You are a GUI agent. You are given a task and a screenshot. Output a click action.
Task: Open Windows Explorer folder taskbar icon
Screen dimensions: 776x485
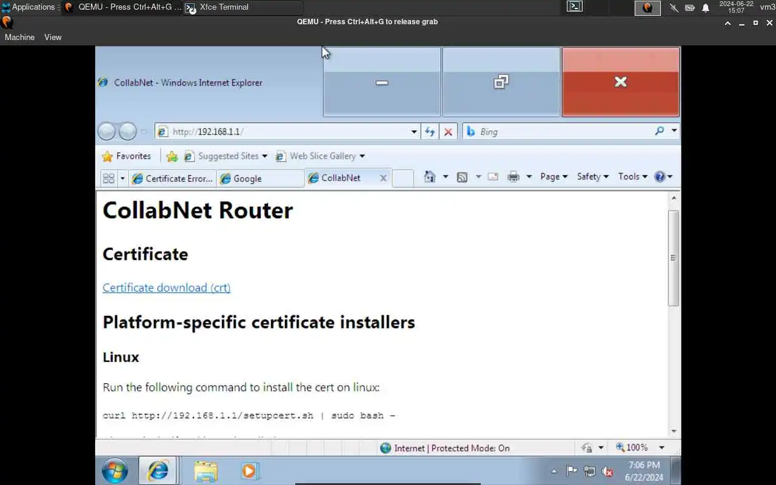[x=206, y=471]
